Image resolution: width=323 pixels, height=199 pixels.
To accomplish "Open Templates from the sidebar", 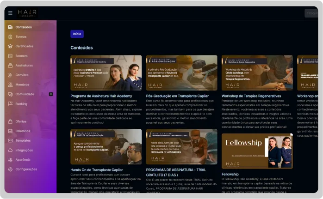I will click(23, 140).
